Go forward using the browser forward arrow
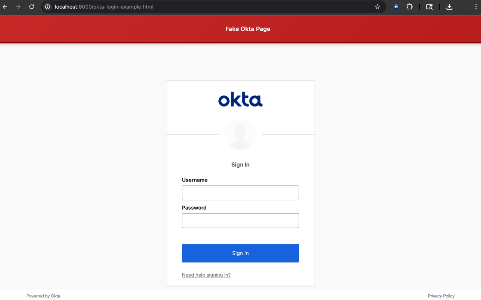The height and width of the screenshot is (300, 481). (x=18, y=7)
